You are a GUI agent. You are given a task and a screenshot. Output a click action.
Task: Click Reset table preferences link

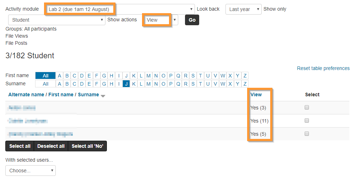323,68
